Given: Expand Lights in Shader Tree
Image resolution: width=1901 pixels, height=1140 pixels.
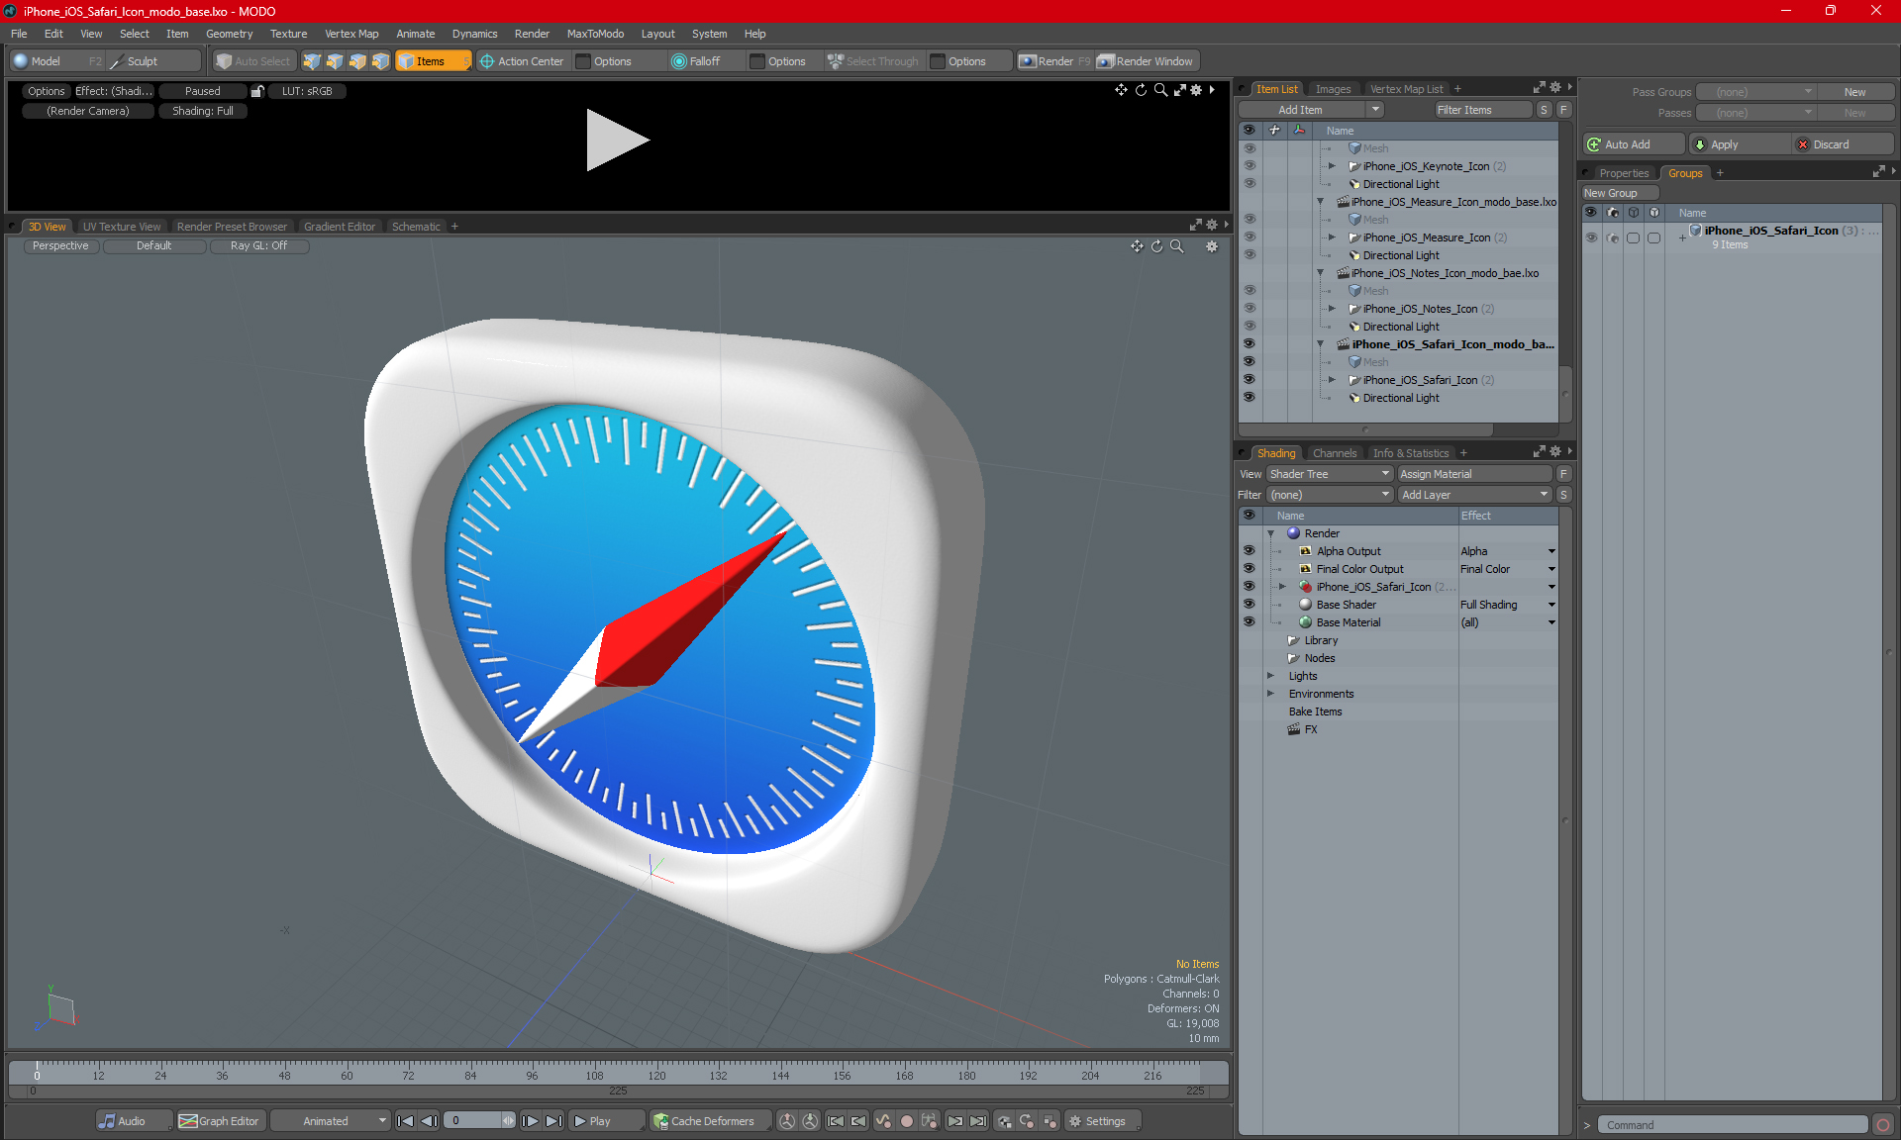Looking at the screenshot, I should (1271, 676).
